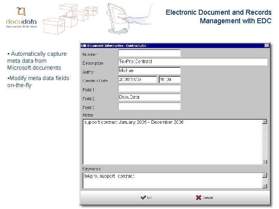Viewport: 279px width, 209px height.
Task: Close the Edit Document Information dialog
Action: [x=267, y=46]
